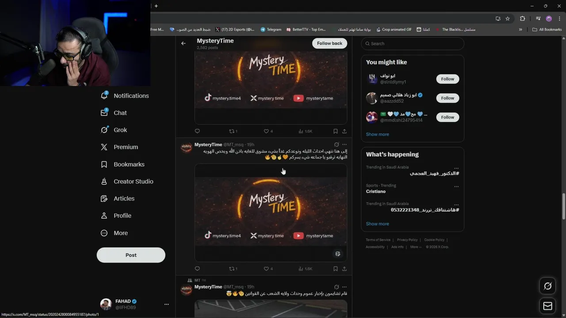Click the page's vertical scrollbar

(x=563, y=206)
